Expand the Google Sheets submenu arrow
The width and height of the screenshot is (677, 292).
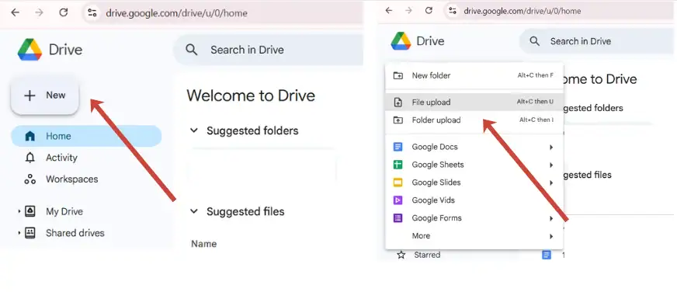click(551, 165)
